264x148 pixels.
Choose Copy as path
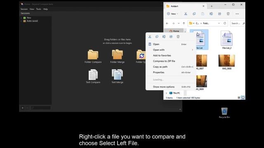pyautogui.click(x=171, y=67)
